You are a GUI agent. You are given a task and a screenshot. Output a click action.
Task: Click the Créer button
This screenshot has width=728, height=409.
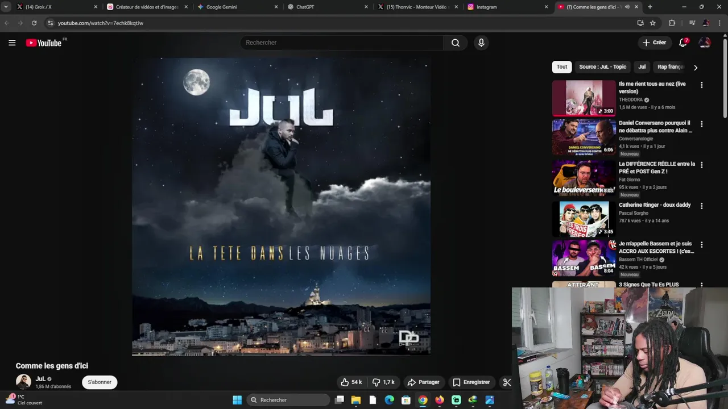(x=654, y=43)
